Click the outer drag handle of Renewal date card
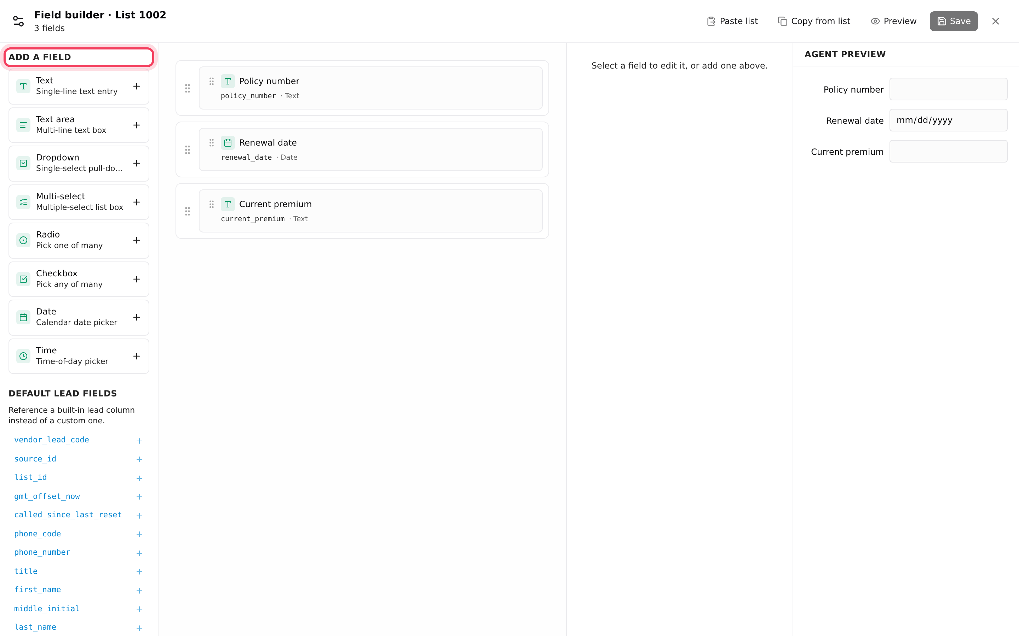This screenshot has height=636, width=1019. (x=188, y=150)
